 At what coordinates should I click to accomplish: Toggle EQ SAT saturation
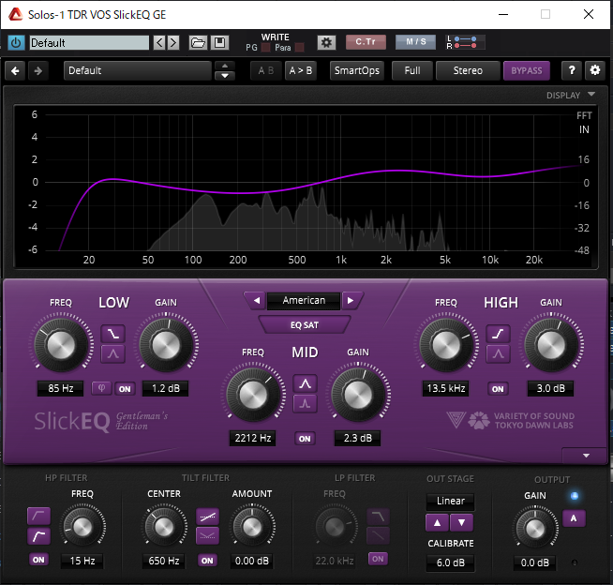pos(305,325)
